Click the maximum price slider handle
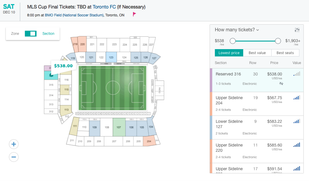The width and height of the screenshot is (309, 181). click(278, 41)
